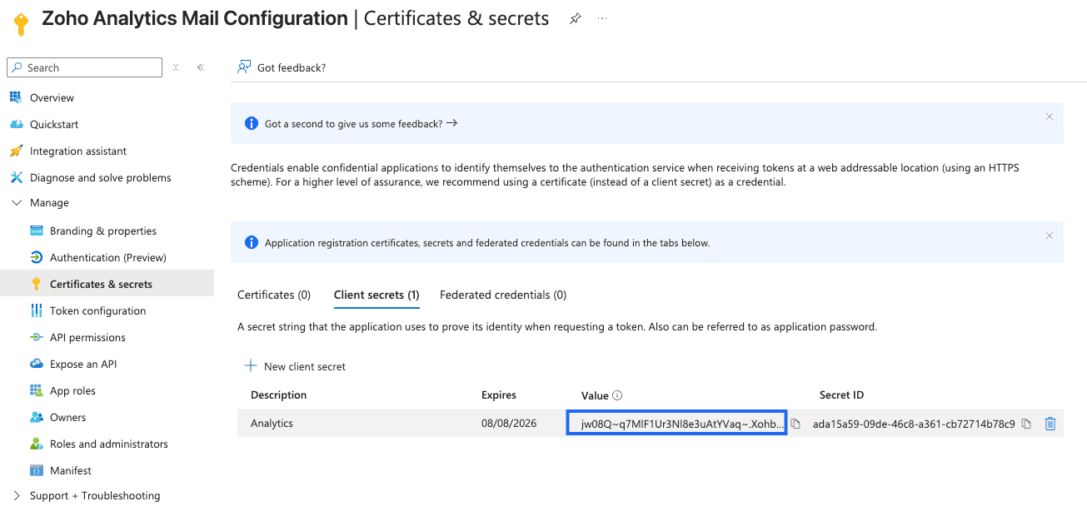Click the sidebar Search input field
Screen dimensions: 1087x511
(92, 67)
